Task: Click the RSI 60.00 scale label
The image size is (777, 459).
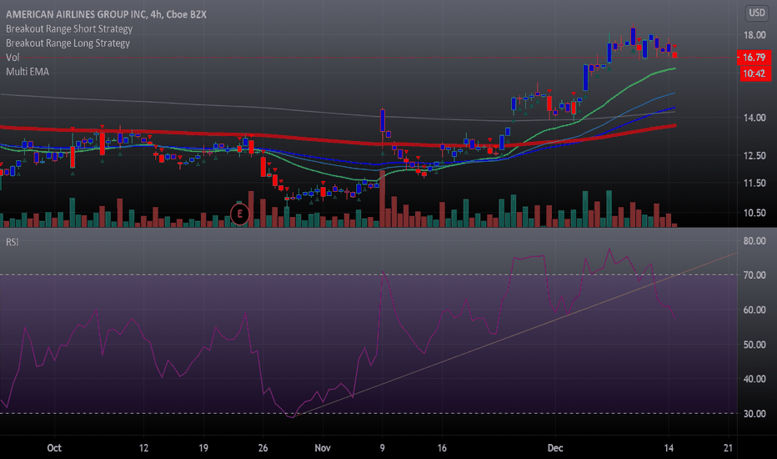Action: [x=754, y=310]
